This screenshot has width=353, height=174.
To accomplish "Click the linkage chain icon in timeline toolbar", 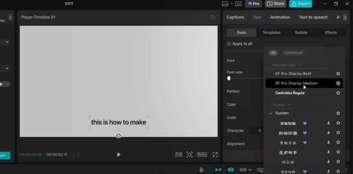I will [243, 170].
